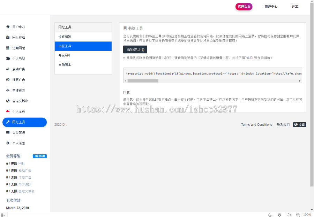Select the 个人主页 cloud icon

click(8, 111)
